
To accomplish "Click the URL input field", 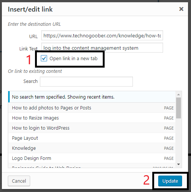I will (x=102, y=35).
